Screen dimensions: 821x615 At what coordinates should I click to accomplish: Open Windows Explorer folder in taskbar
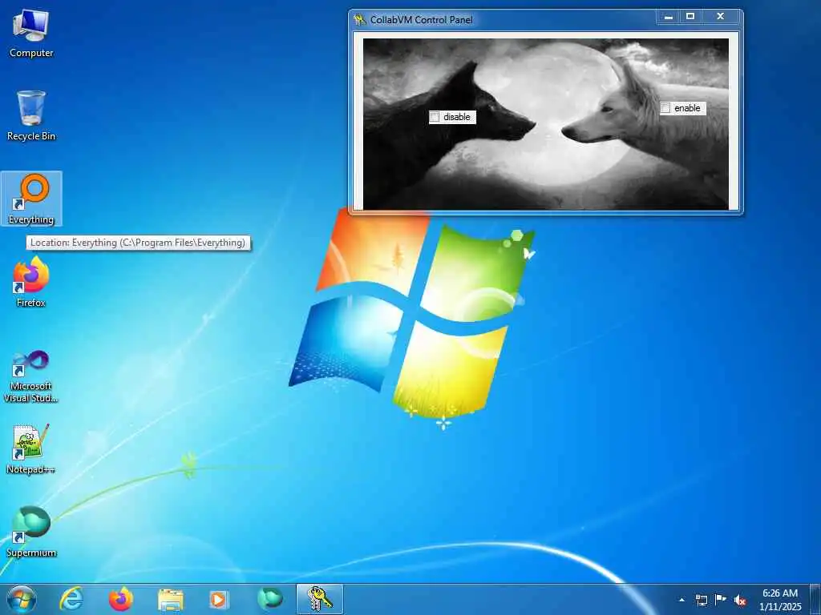coord(171,599)
